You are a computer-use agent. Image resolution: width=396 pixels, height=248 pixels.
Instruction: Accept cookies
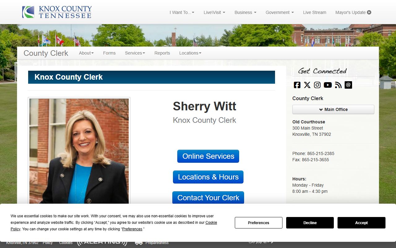[x=361, y=223]
